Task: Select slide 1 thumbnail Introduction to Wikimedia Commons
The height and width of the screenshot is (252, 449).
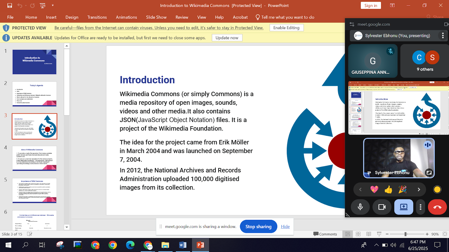Action: (35, 62)
